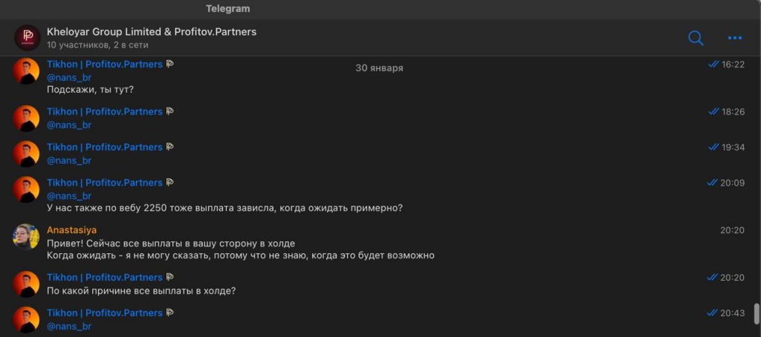Open @nans_br mention in the 19:34 message
The height and width of the screenshot is (337, 761).
(69, 160)
